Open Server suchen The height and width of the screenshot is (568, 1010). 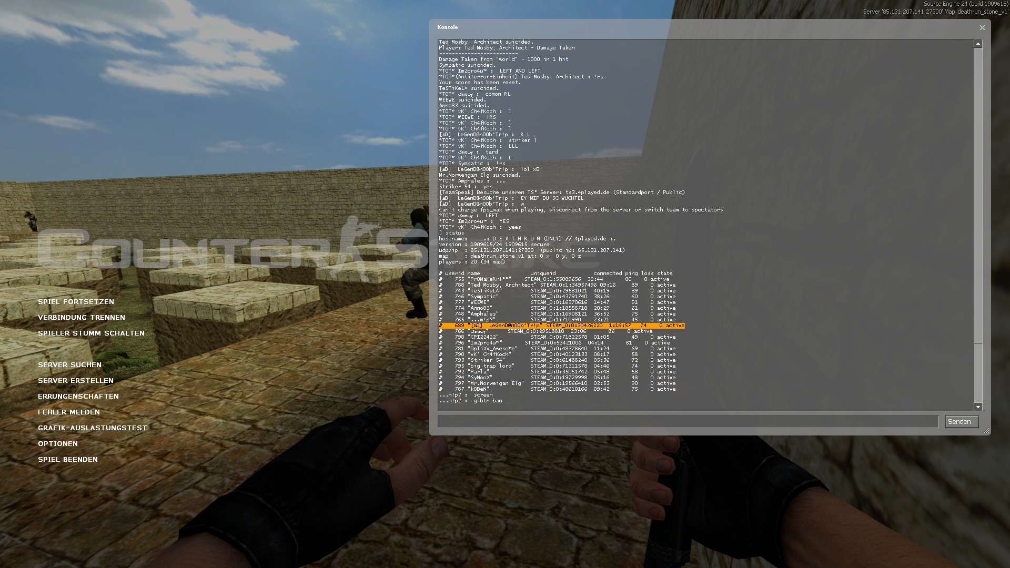(x=69, y=365)
